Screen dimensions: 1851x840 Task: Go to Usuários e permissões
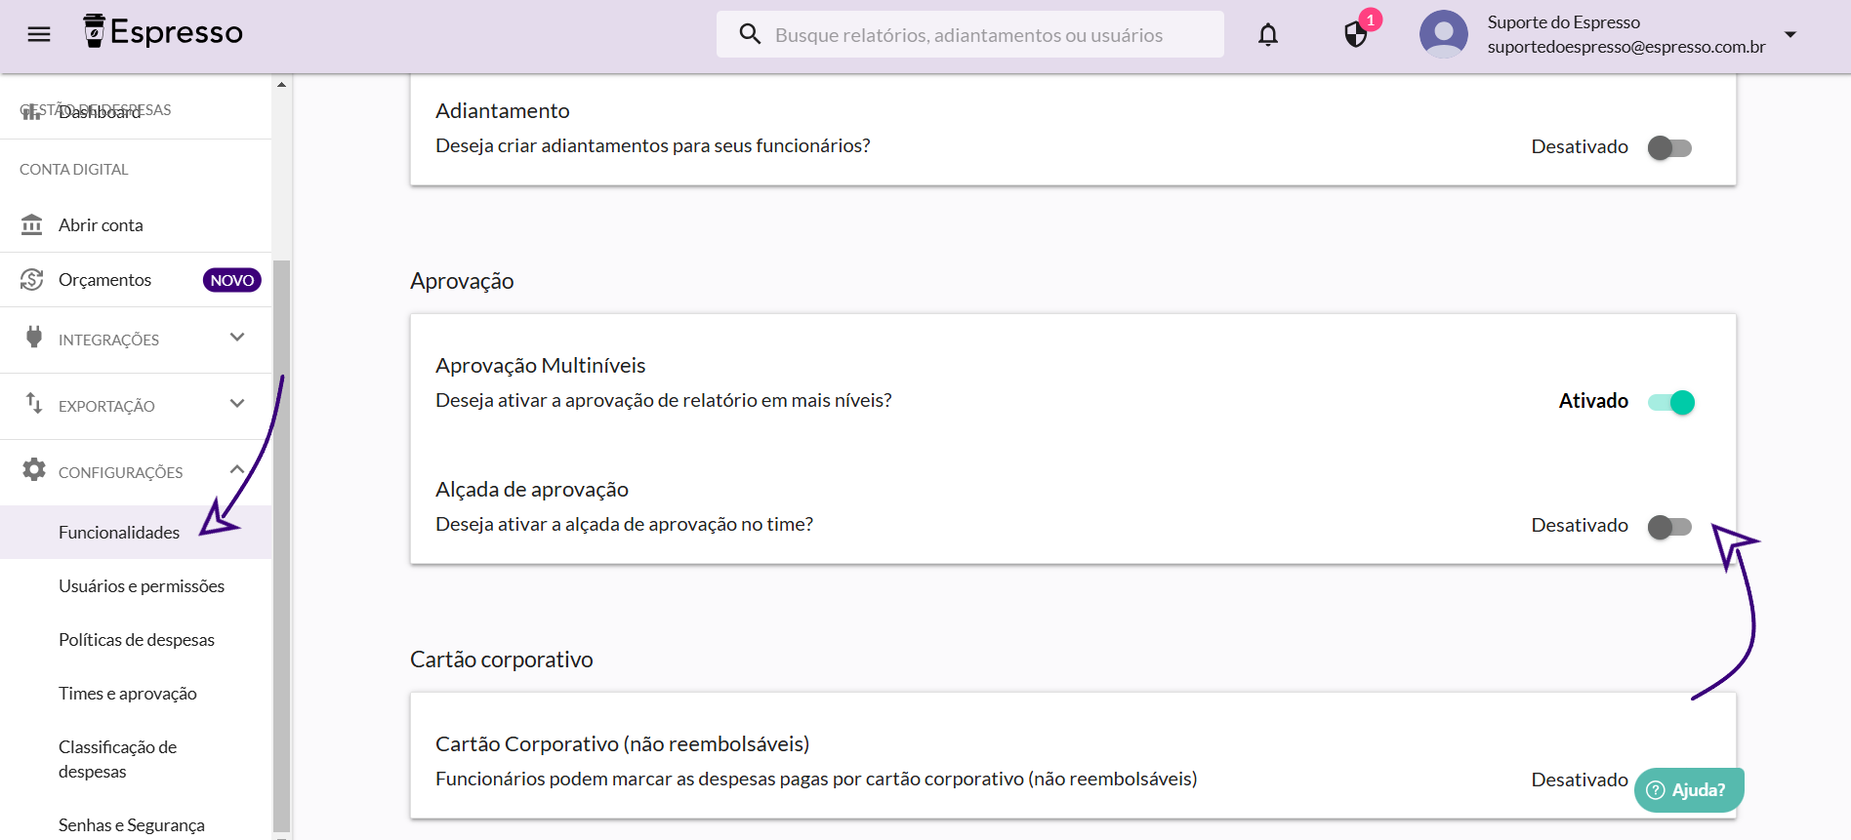(x=136, y=586)
